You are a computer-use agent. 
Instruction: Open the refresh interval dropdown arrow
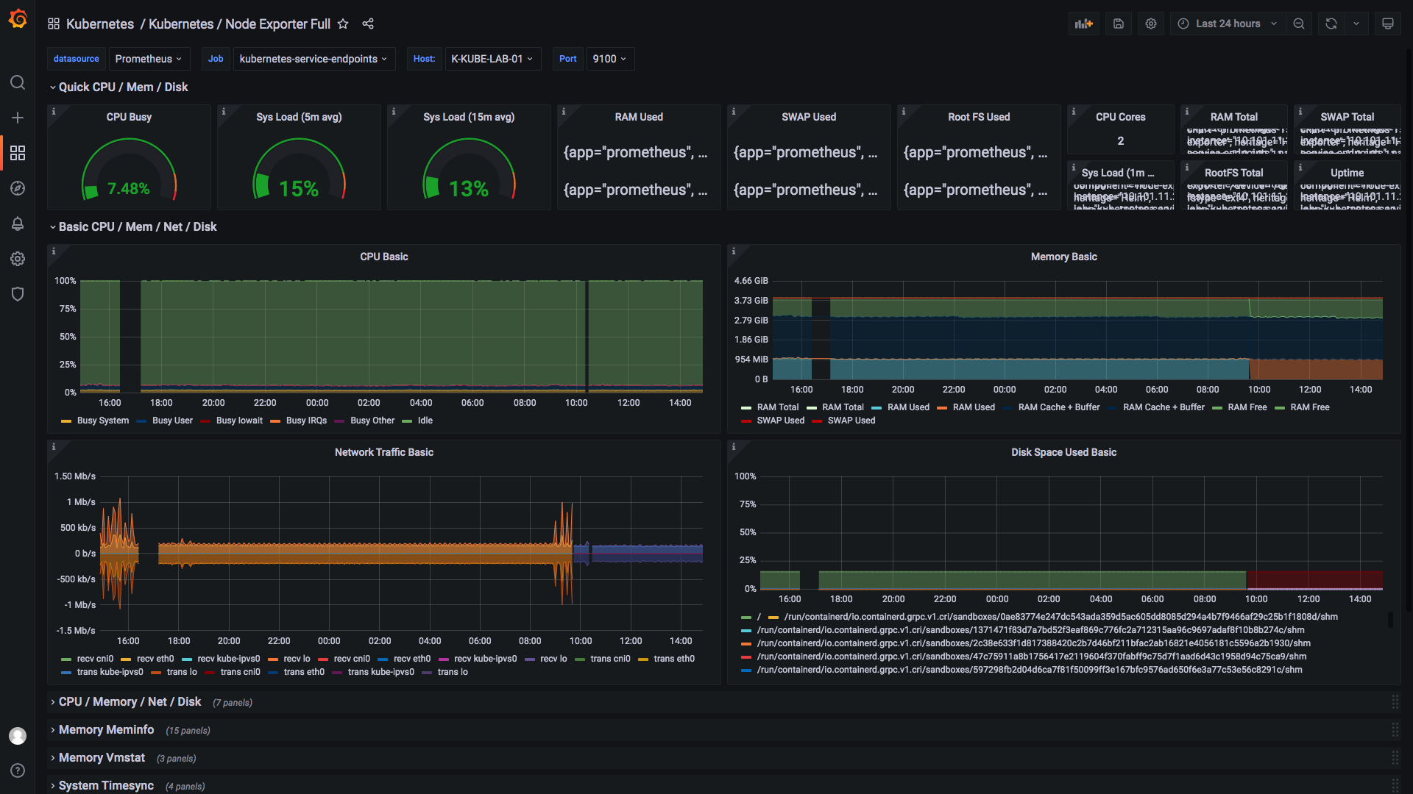tap(1356, 24)
